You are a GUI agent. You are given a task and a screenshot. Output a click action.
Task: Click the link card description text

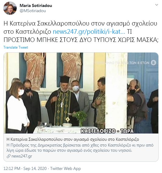point(80,148)
